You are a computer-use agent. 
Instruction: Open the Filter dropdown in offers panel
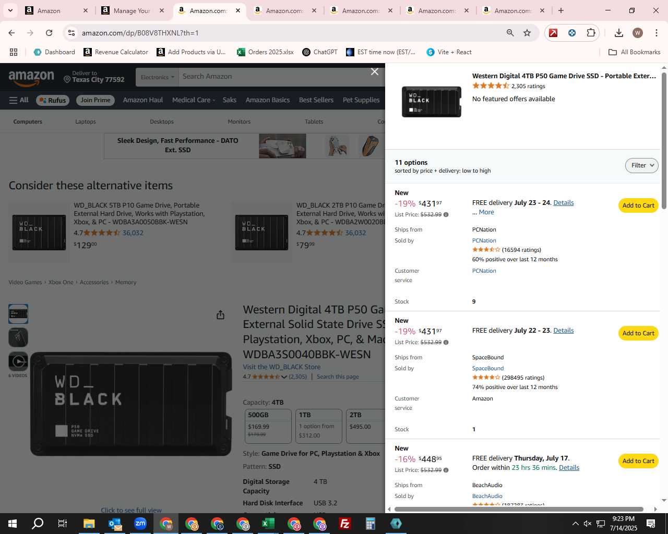(x=641, y=165)
